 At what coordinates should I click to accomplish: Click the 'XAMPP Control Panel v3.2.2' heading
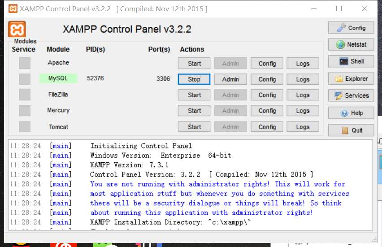[127, 29]
